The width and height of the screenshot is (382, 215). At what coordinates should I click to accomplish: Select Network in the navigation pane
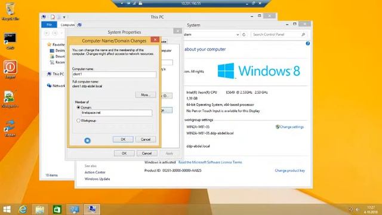(x=56, y=85)
